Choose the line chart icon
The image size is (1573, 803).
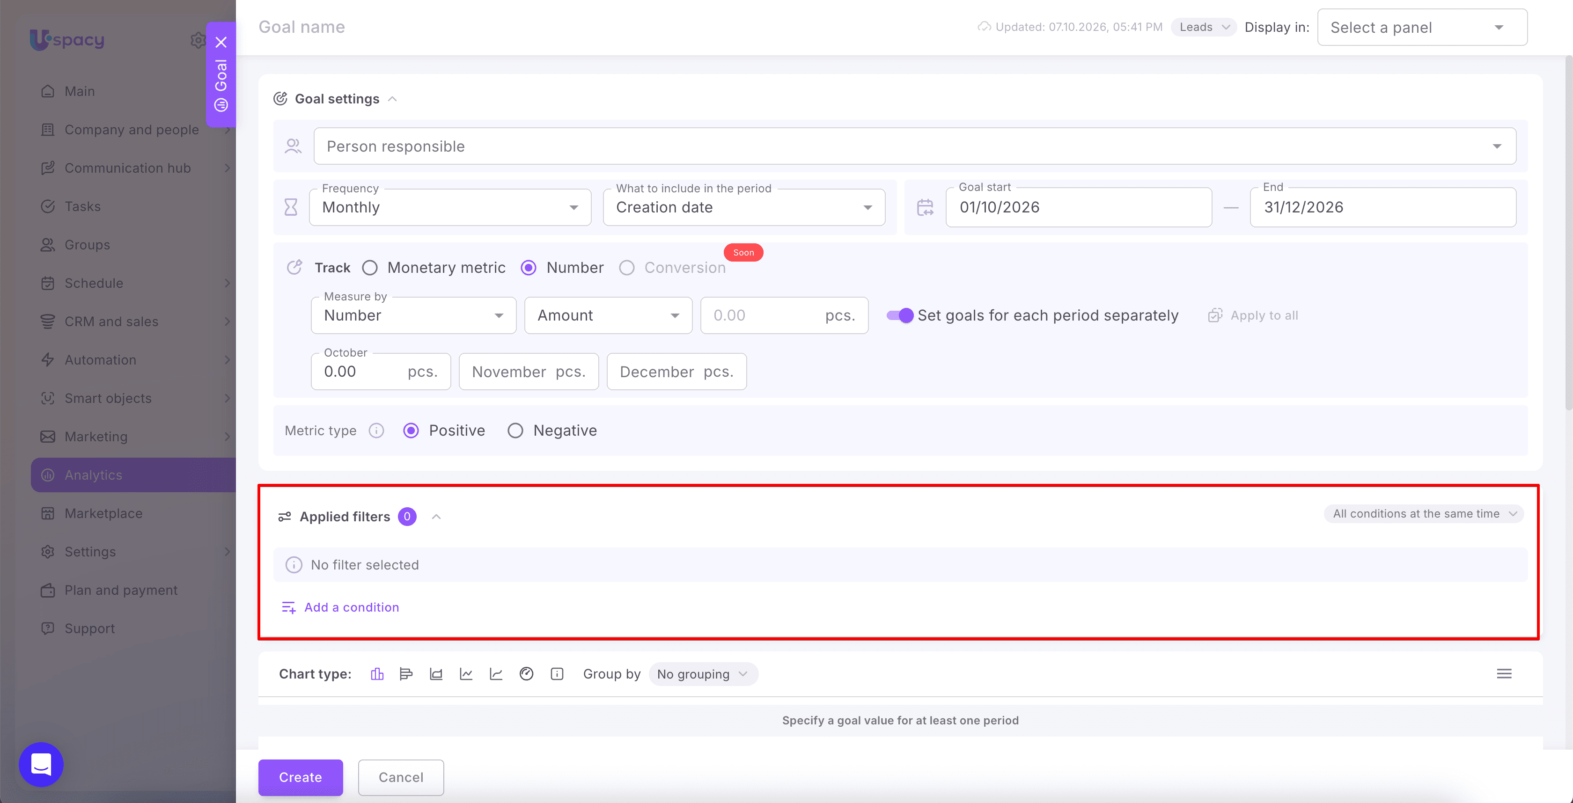pos(466,674)
